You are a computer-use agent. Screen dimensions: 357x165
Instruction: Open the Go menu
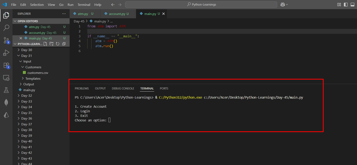pos(61,4)
